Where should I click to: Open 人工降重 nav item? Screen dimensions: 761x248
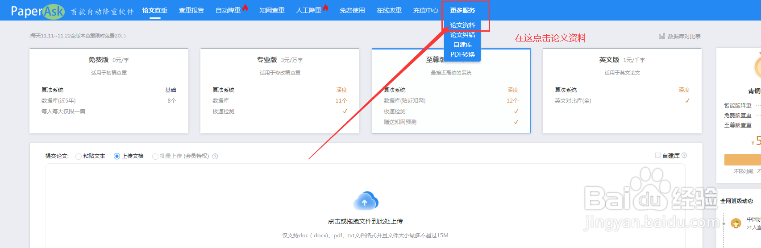tap(309, 10)
